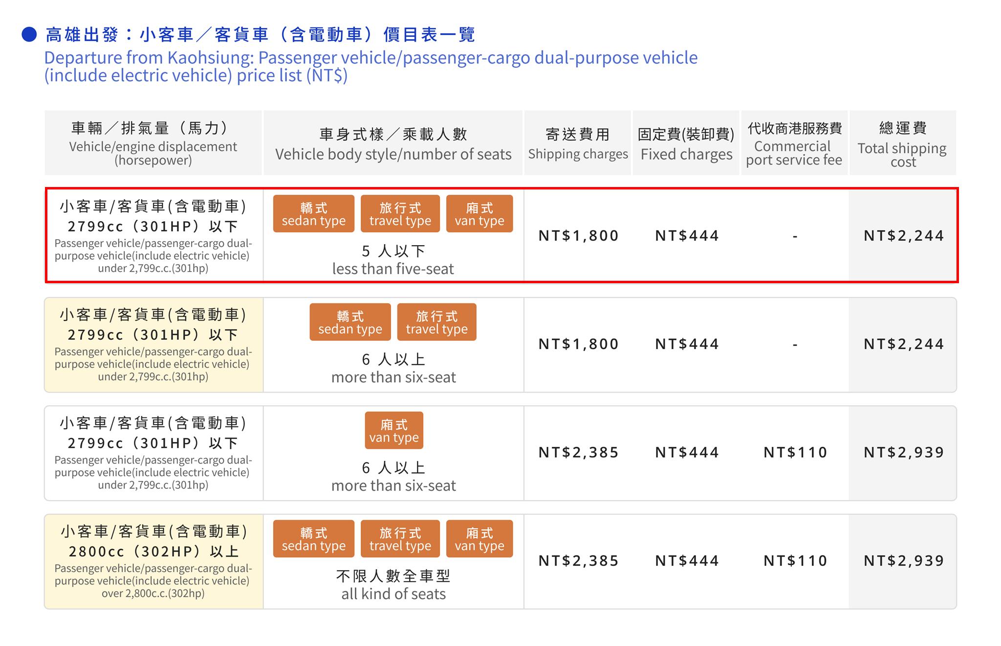Image resolution: width=1001 pixels, height=646 pixels.
Task: Click the 'Fixed charges' column header
Action: point(686,143)
